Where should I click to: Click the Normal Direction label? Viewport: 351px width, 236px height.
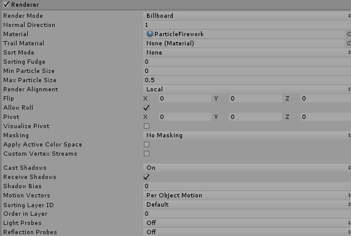29,25
